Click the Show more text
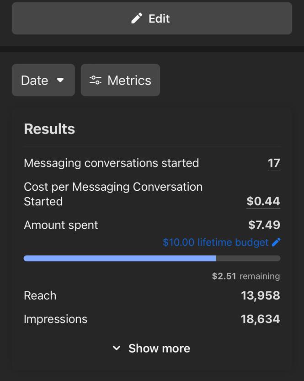304x381 pixels. click(159, 349)
